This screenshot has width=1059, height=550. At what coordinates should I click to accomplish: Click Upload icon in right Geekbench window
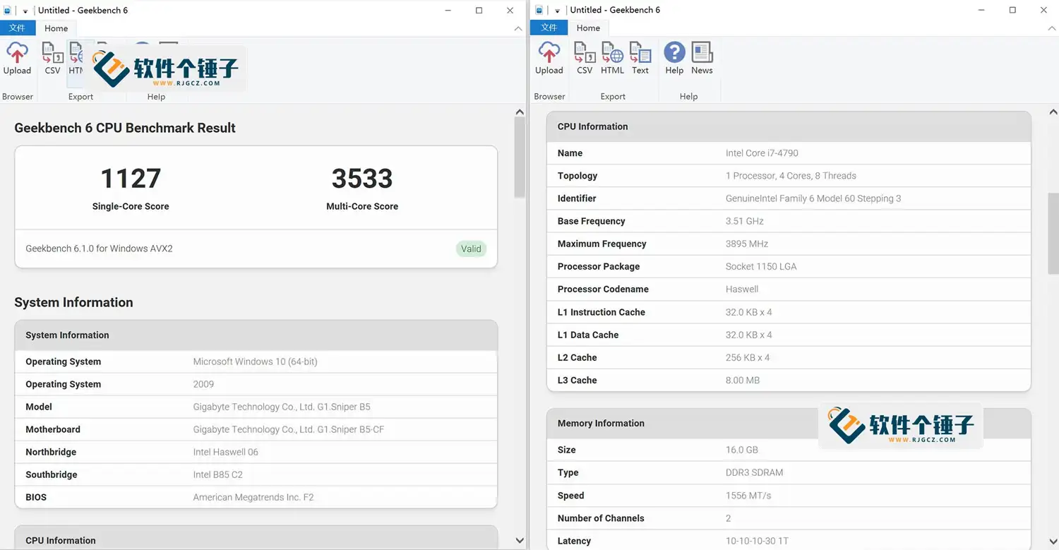(x=549, y=59)
